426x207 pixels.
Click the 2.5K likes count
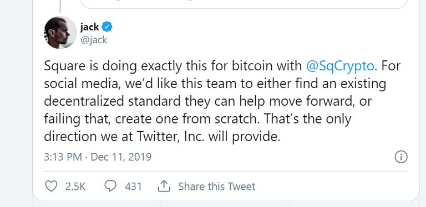click(75, 187)
